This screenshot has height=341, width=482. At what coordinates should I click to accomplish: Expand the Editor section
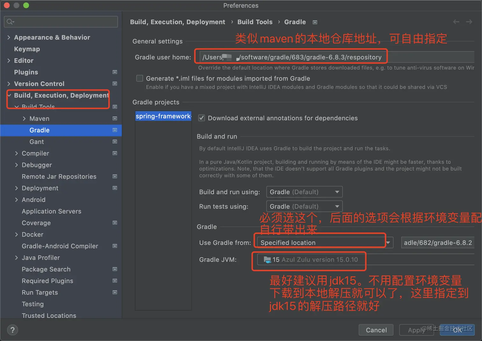9,60
